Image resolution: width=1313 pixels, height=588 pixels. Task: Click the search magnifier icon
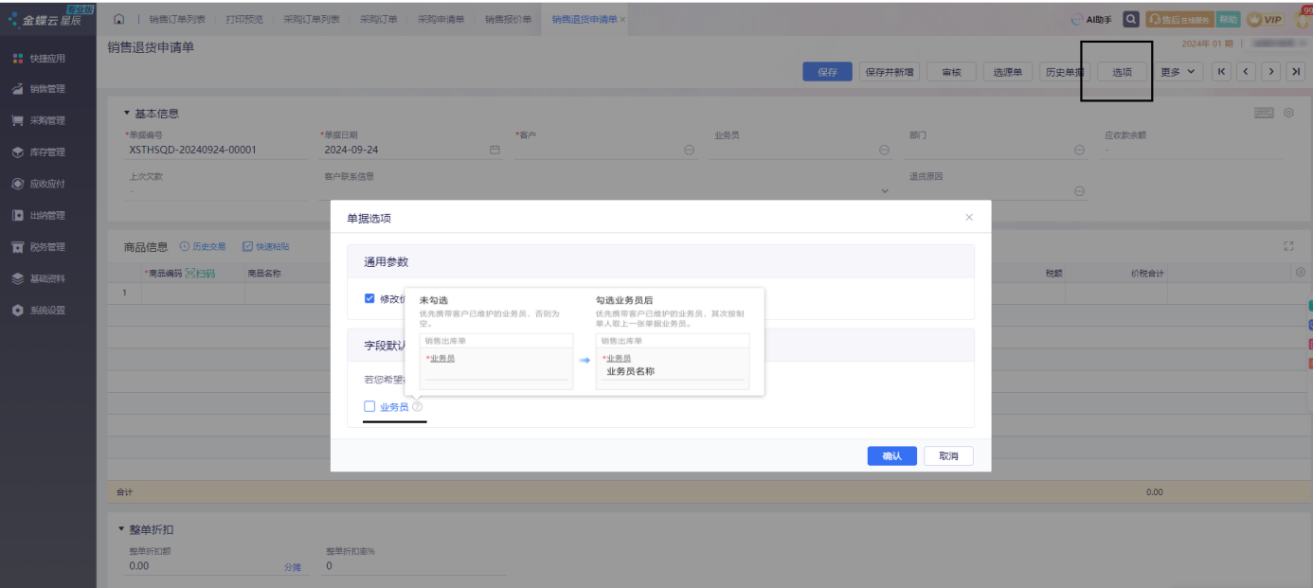click(x=1130, y=19)
